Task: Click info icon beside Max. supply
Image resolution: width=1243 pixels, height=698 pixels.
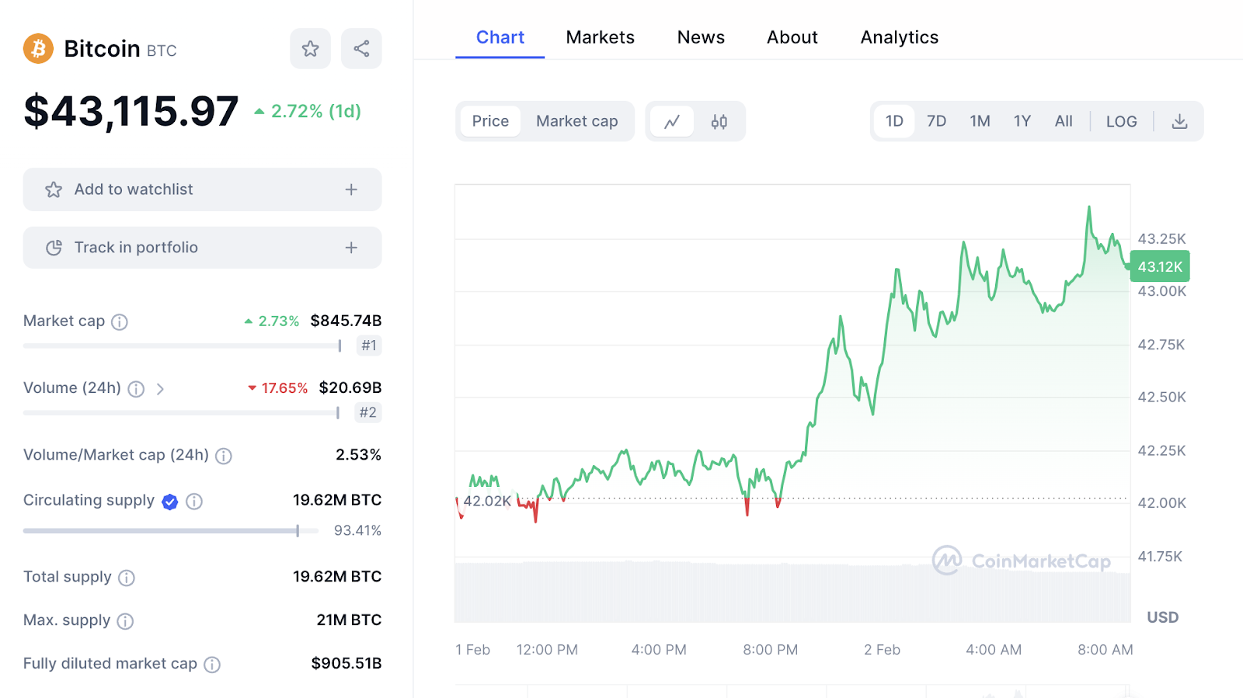Action: 125,621
